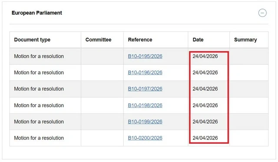Select date 24/04/2026 in B10-0197/2026 row
Viewport: 278px width, 162px height.
pyautogui.click(x=205, y=89)
